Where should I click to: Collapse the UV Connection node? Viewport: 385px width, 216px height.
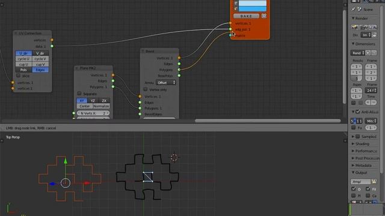pyautogui.click(x=16, y=33)
